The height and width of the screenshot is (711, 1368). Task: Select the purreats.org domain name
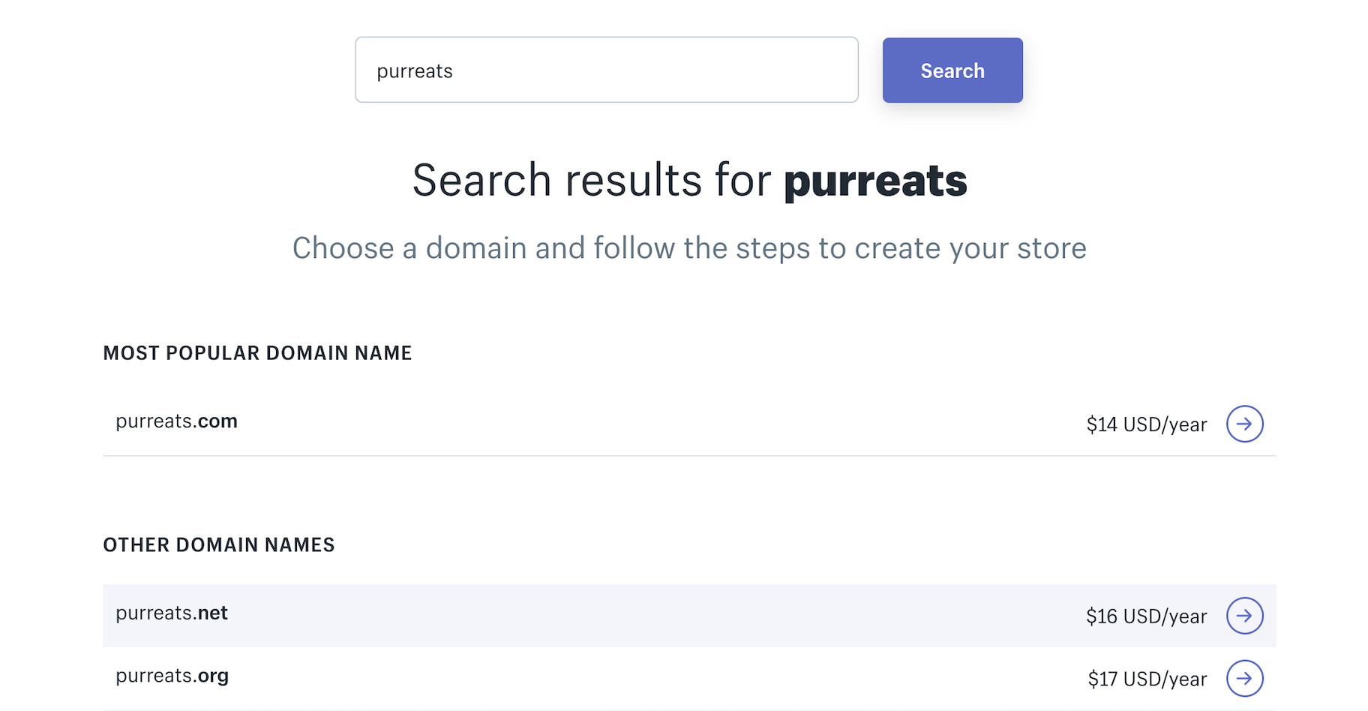(x=172, y=676)
